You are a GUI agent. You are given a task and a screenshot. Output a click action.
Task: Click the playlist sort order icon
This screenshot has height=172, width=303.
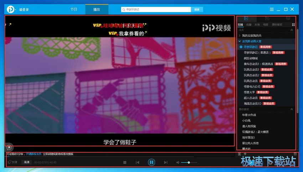tap(240, 154)
